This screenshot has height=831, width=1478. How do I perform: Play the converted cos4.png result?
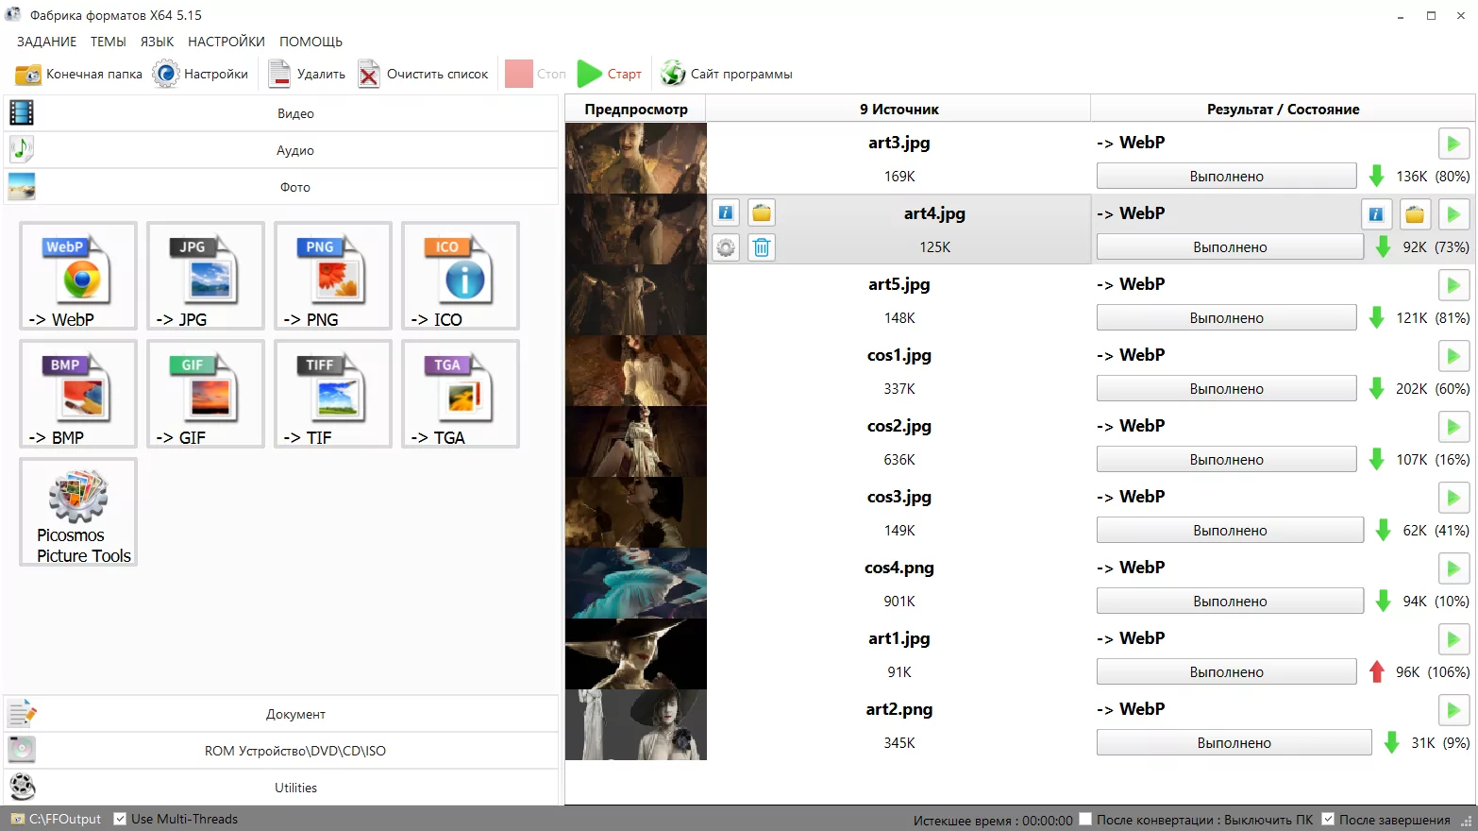pyautogui.click(x=1453, y=568)
